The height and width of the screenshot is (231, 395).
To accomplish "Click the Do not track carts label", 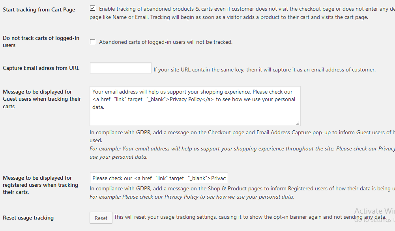I will [x=41, y=41].
